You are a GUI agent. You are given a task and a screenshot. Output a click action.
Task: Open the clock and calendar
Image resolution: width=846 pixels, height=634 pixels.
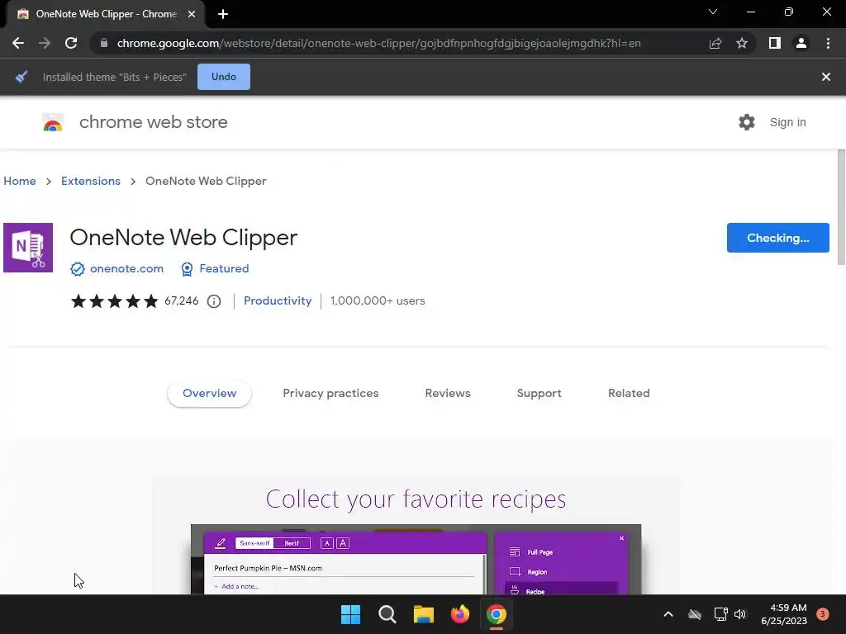point(784,614)
